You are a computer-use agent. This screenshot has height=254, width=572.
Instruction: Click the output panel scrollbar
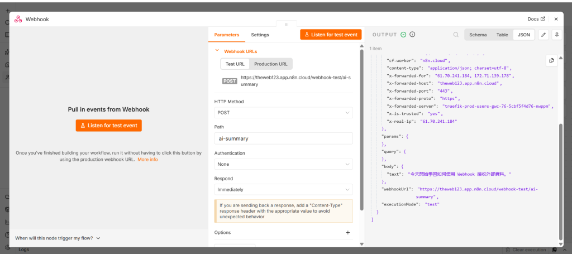coord(561,181)
